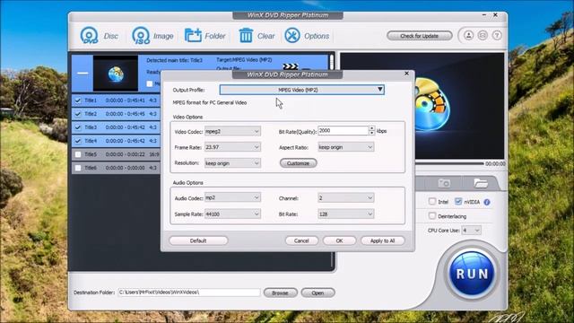Enable the Deinterlacing checkbox
574x323 pixels.
[432, 215]
